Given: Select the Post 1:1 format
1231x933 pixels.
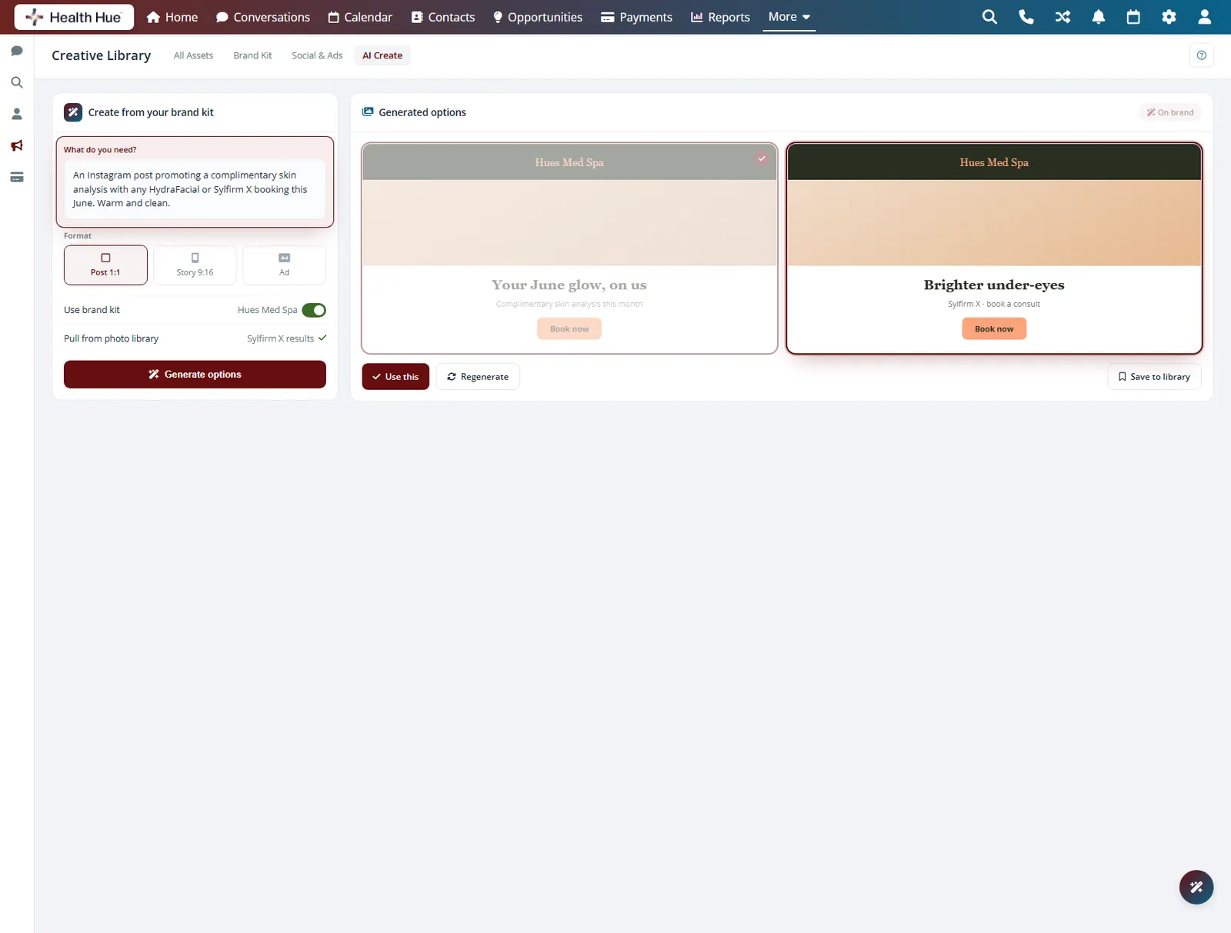Looking at the screenshot, I should tap(105, 265).
